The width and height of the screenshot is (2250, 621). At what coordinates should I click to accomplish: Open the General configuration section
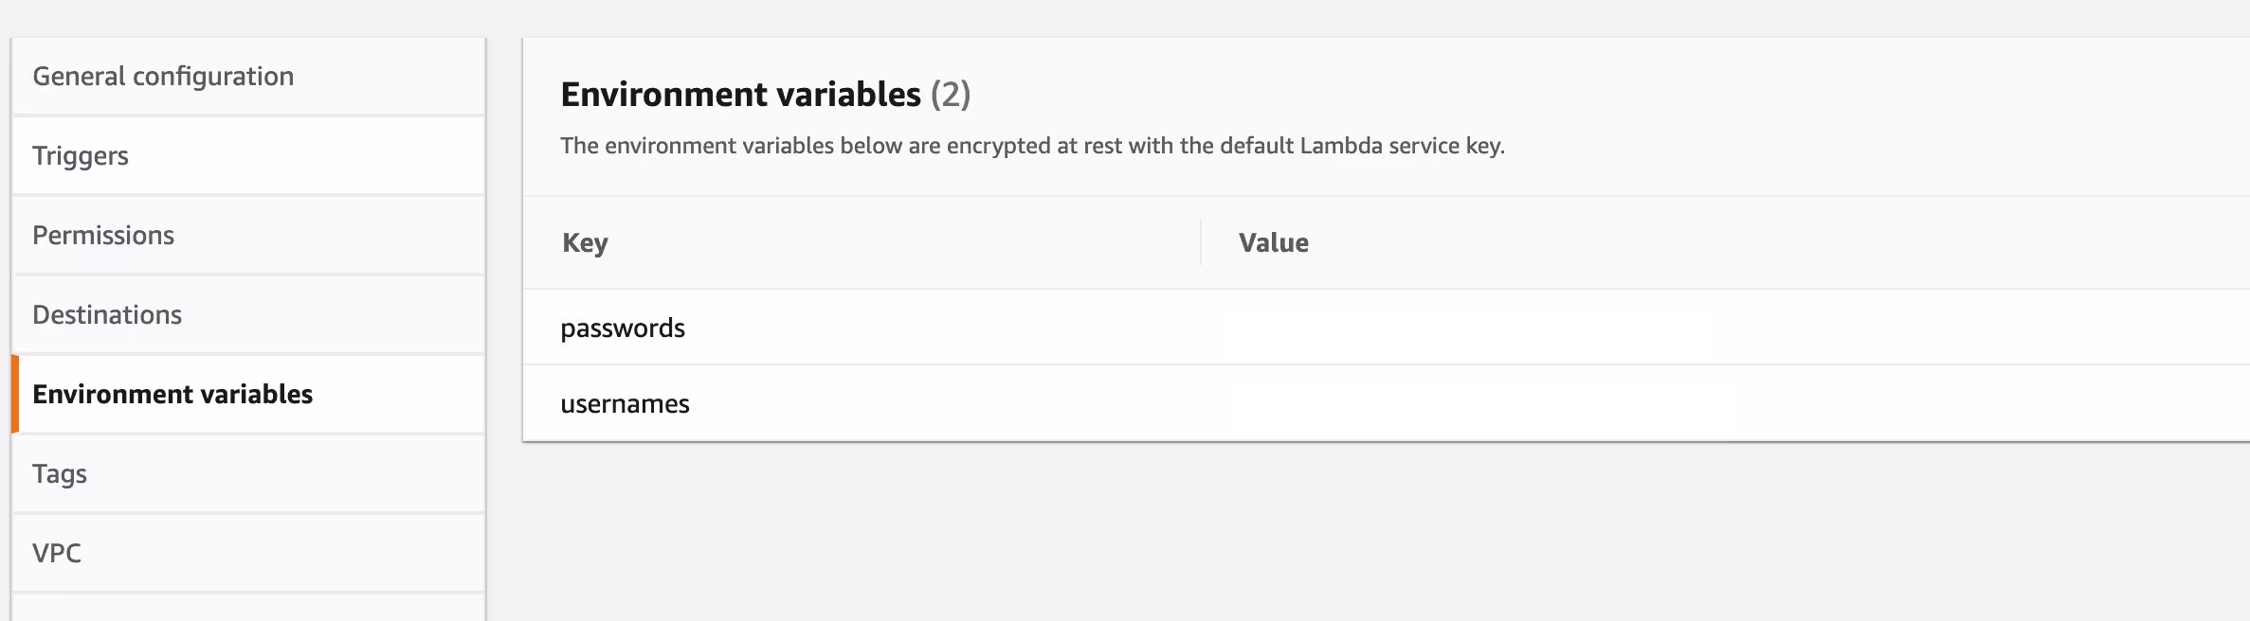pos(163,76)
